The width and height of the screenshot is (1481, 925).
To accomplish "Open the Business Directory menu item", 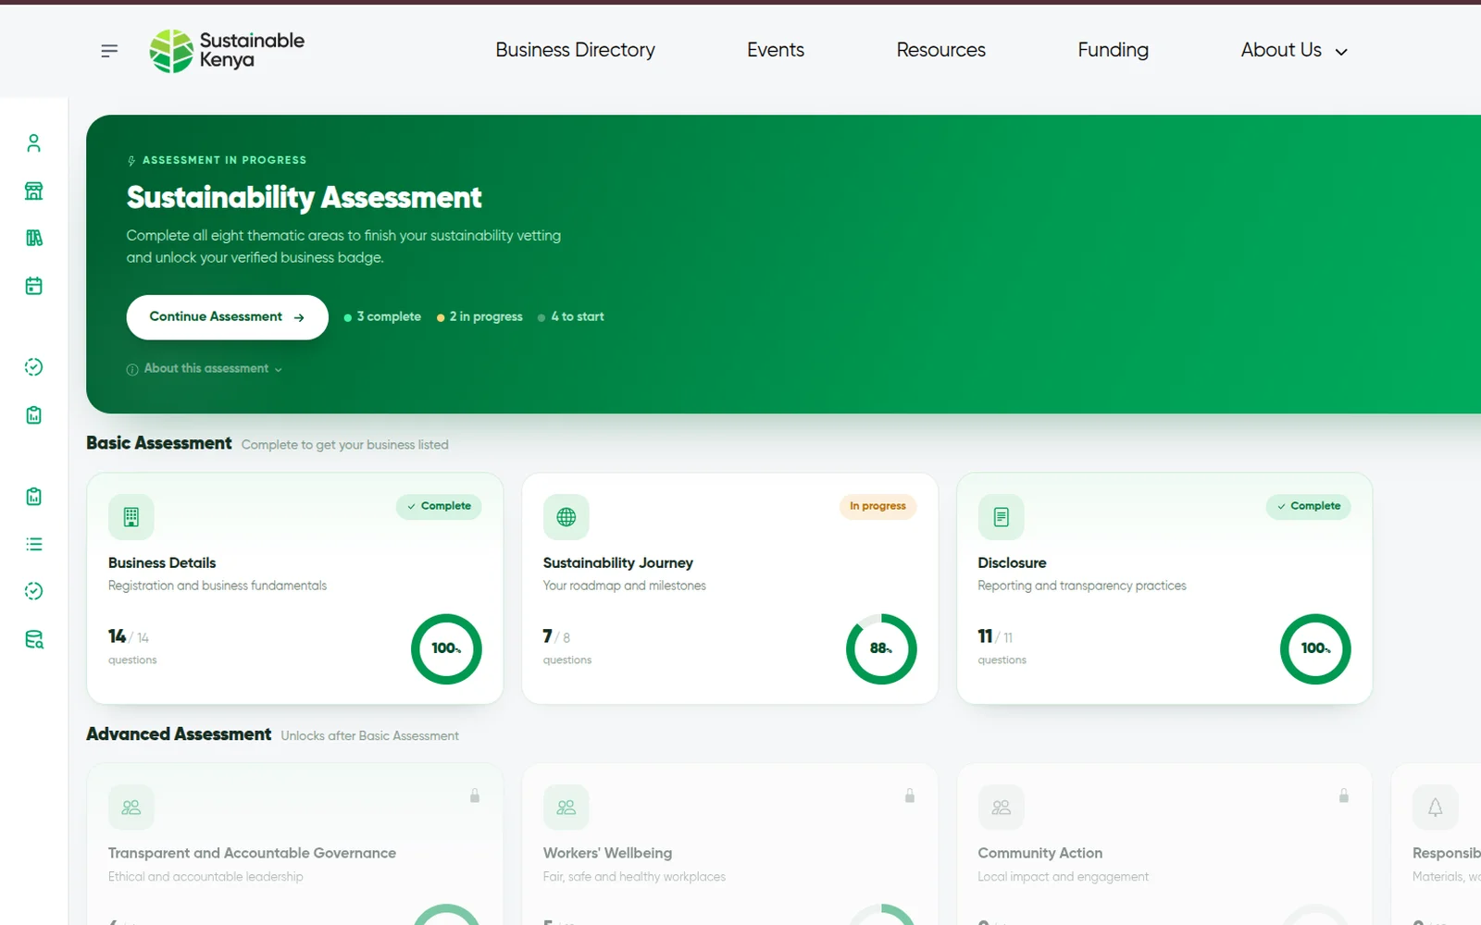I will click(575, 50).
